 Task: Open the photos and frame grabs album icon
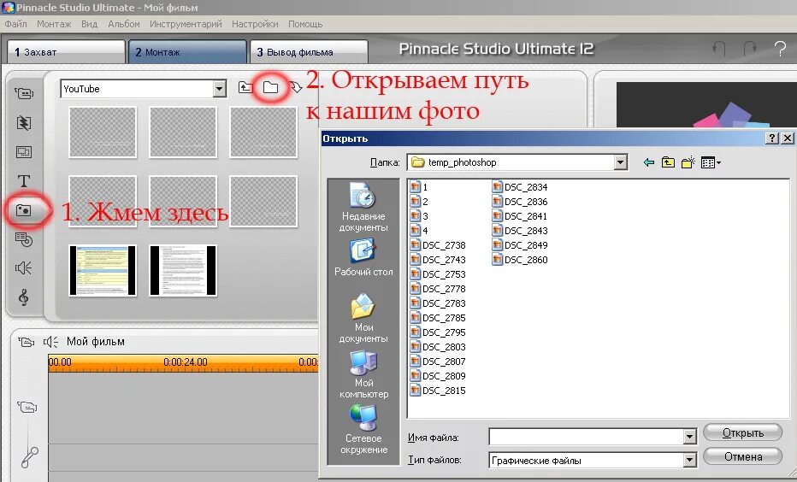click(x=24, y=209)
